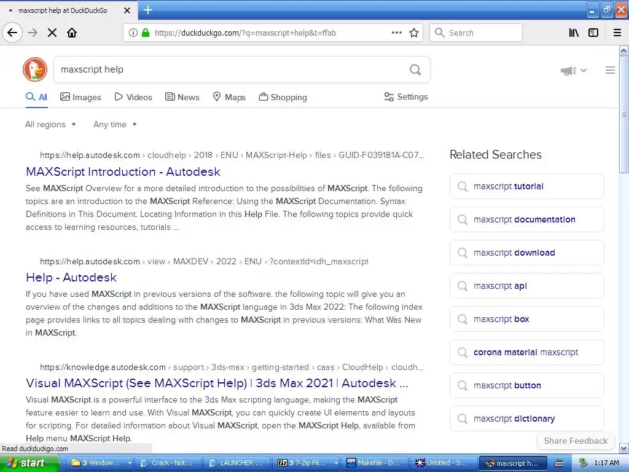This screenshot has height=472, width=629.
Task: Open a new browser tab with plus
Action: point(148,10)
